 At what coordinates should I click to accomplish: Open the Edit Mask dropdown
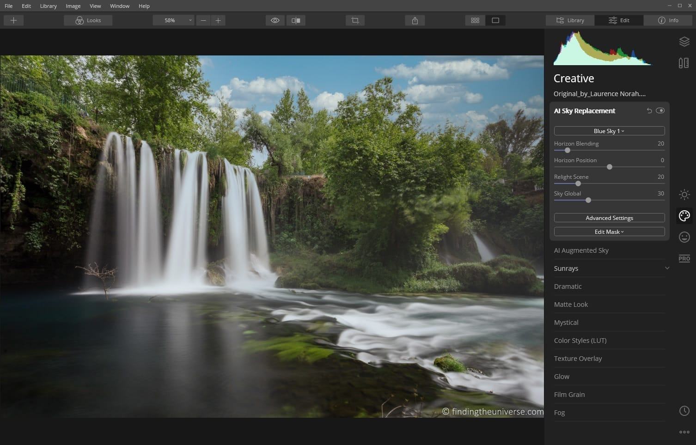point(609,232)
